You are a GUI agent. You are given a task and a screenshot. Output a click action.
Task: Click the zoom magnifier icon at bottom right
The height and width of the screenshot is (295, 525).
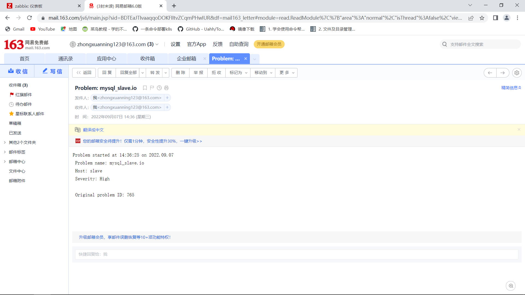tap(511, 286)
